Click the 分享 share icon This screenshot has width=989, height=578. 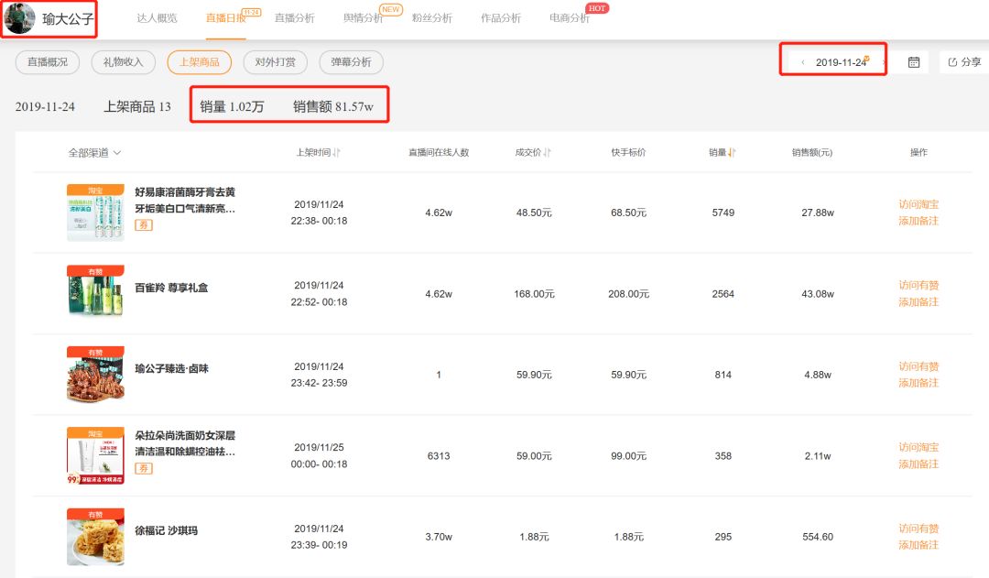pos(961,61)
